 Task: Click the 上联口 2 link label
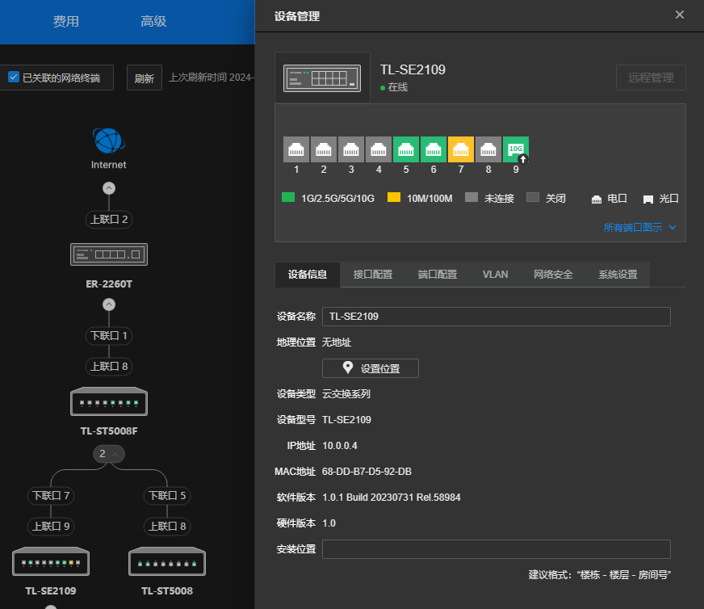pyautogui.click(x=109, y=220)
